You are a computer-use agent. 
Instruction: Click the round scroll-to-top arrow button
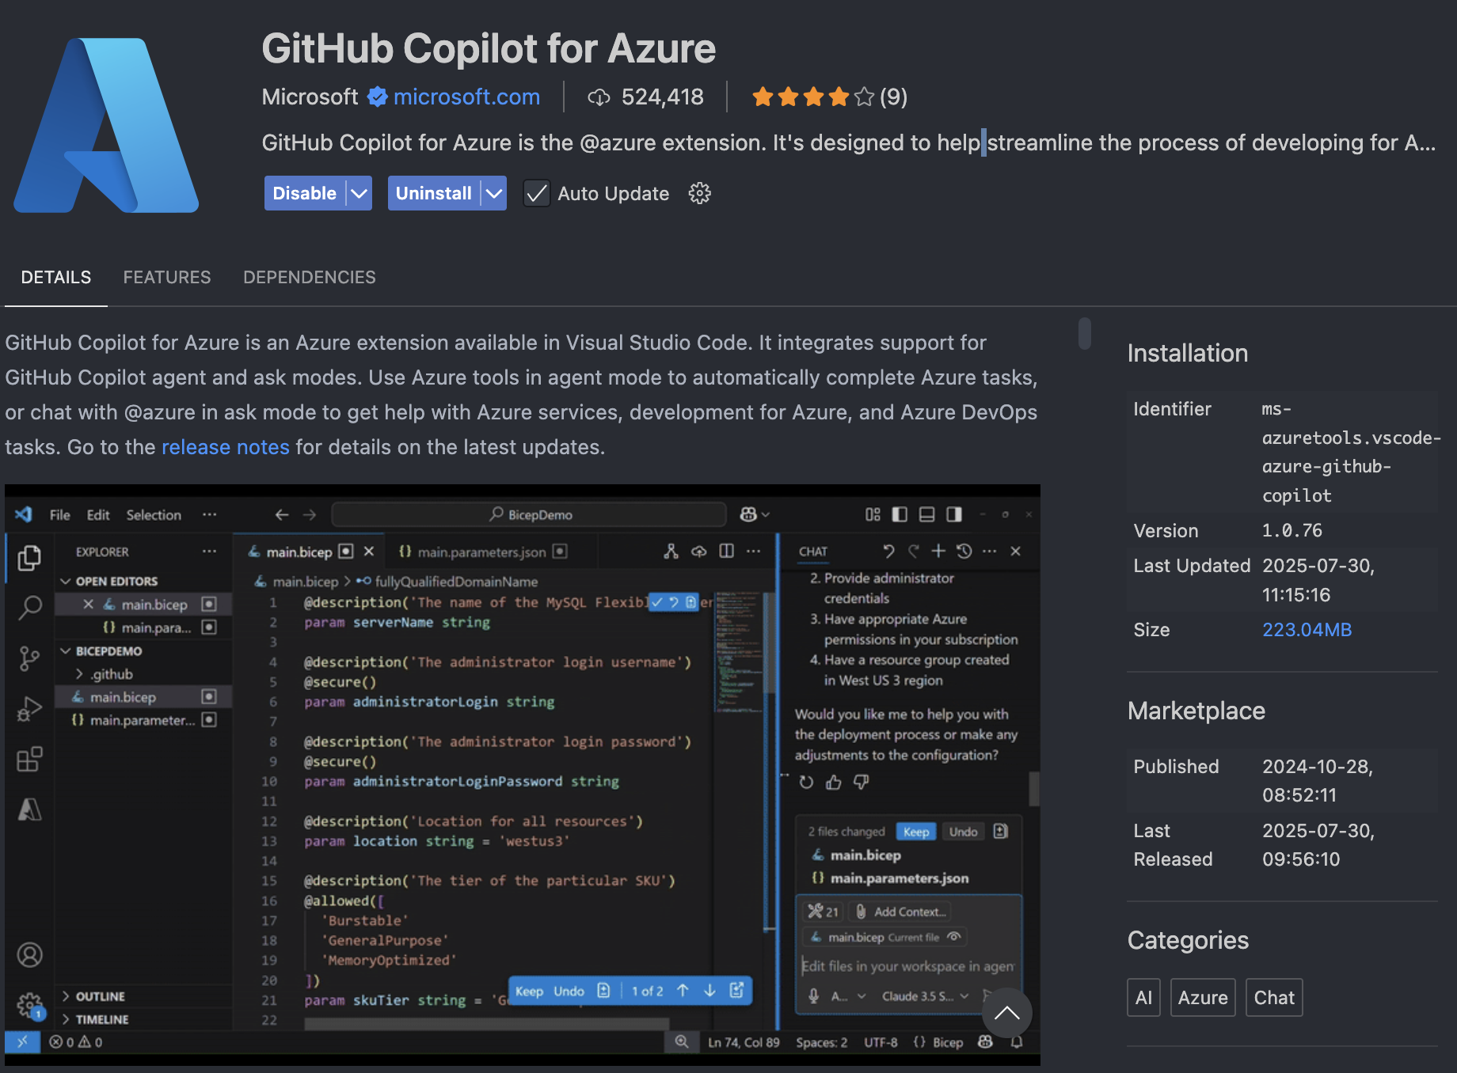[x=1006, y=1013]
